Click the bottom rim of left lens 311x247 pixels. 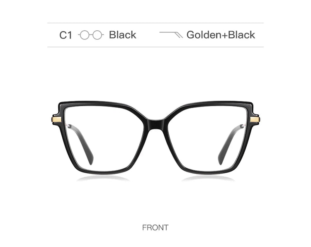click(103, 173)
